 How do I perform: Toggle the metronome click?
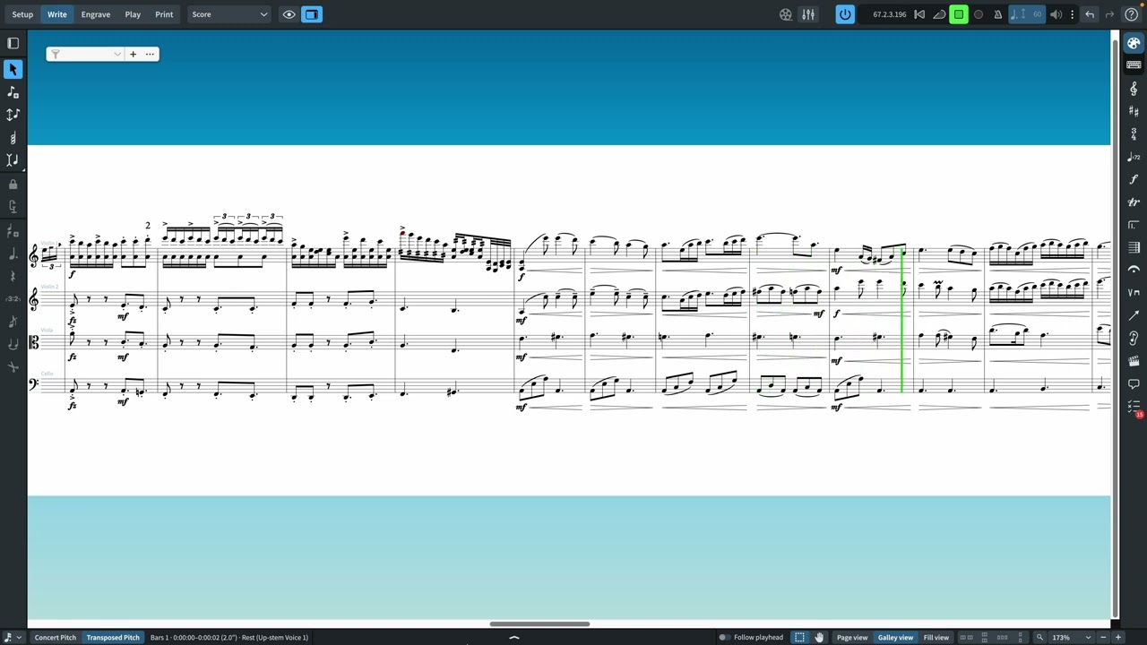coord(997,14)
